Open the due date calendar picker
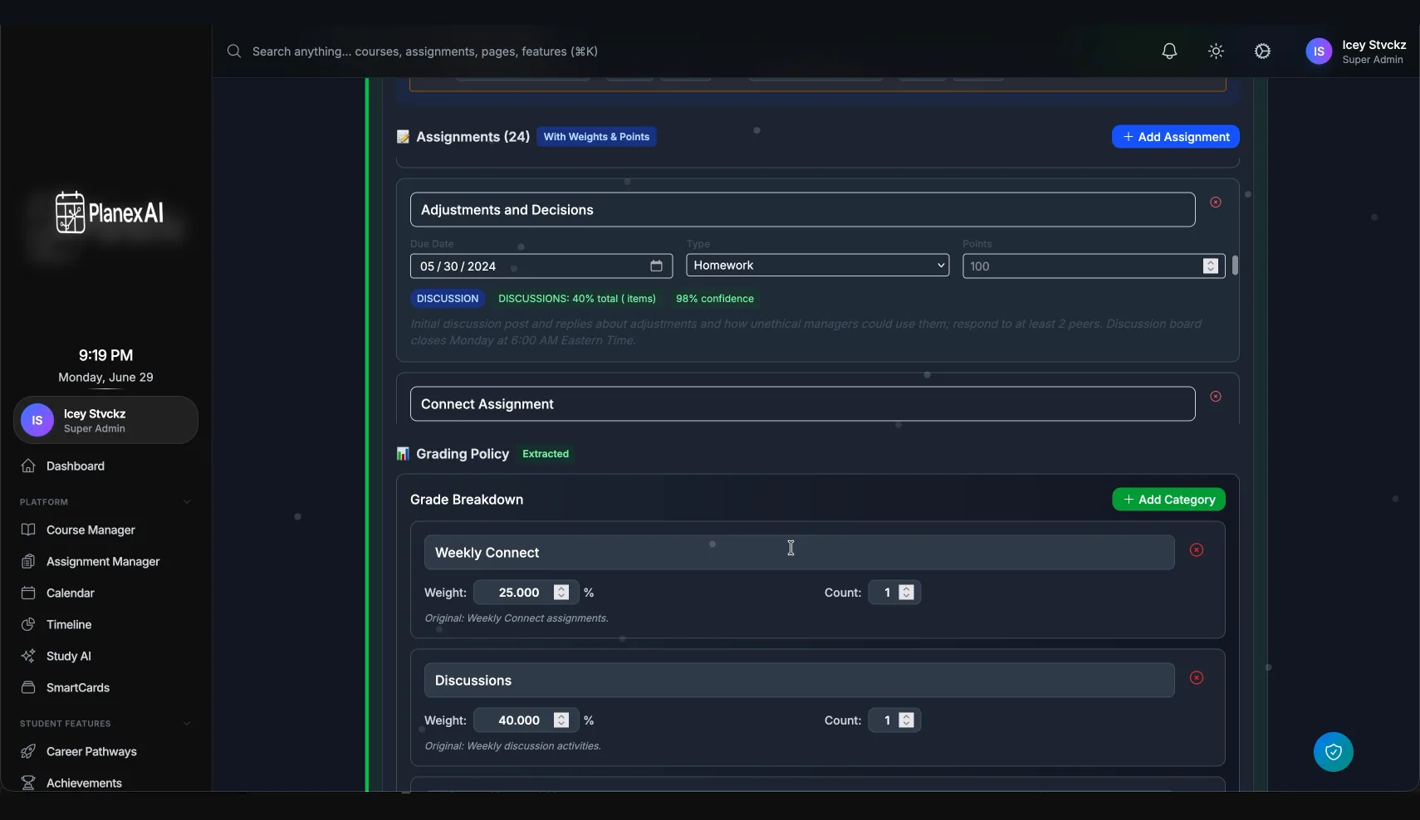 656,266
